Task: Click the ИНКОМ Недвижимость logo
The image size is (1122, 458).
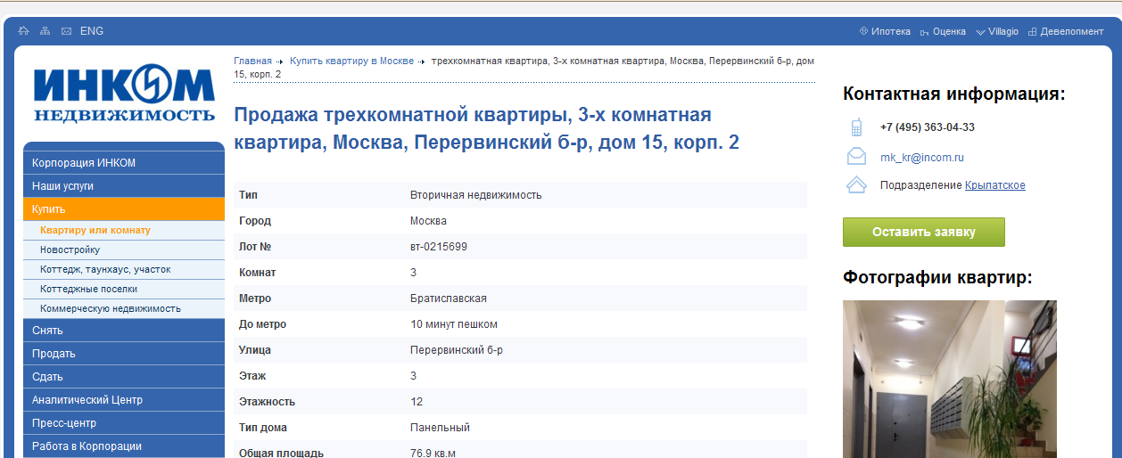Action: [125, 93]
